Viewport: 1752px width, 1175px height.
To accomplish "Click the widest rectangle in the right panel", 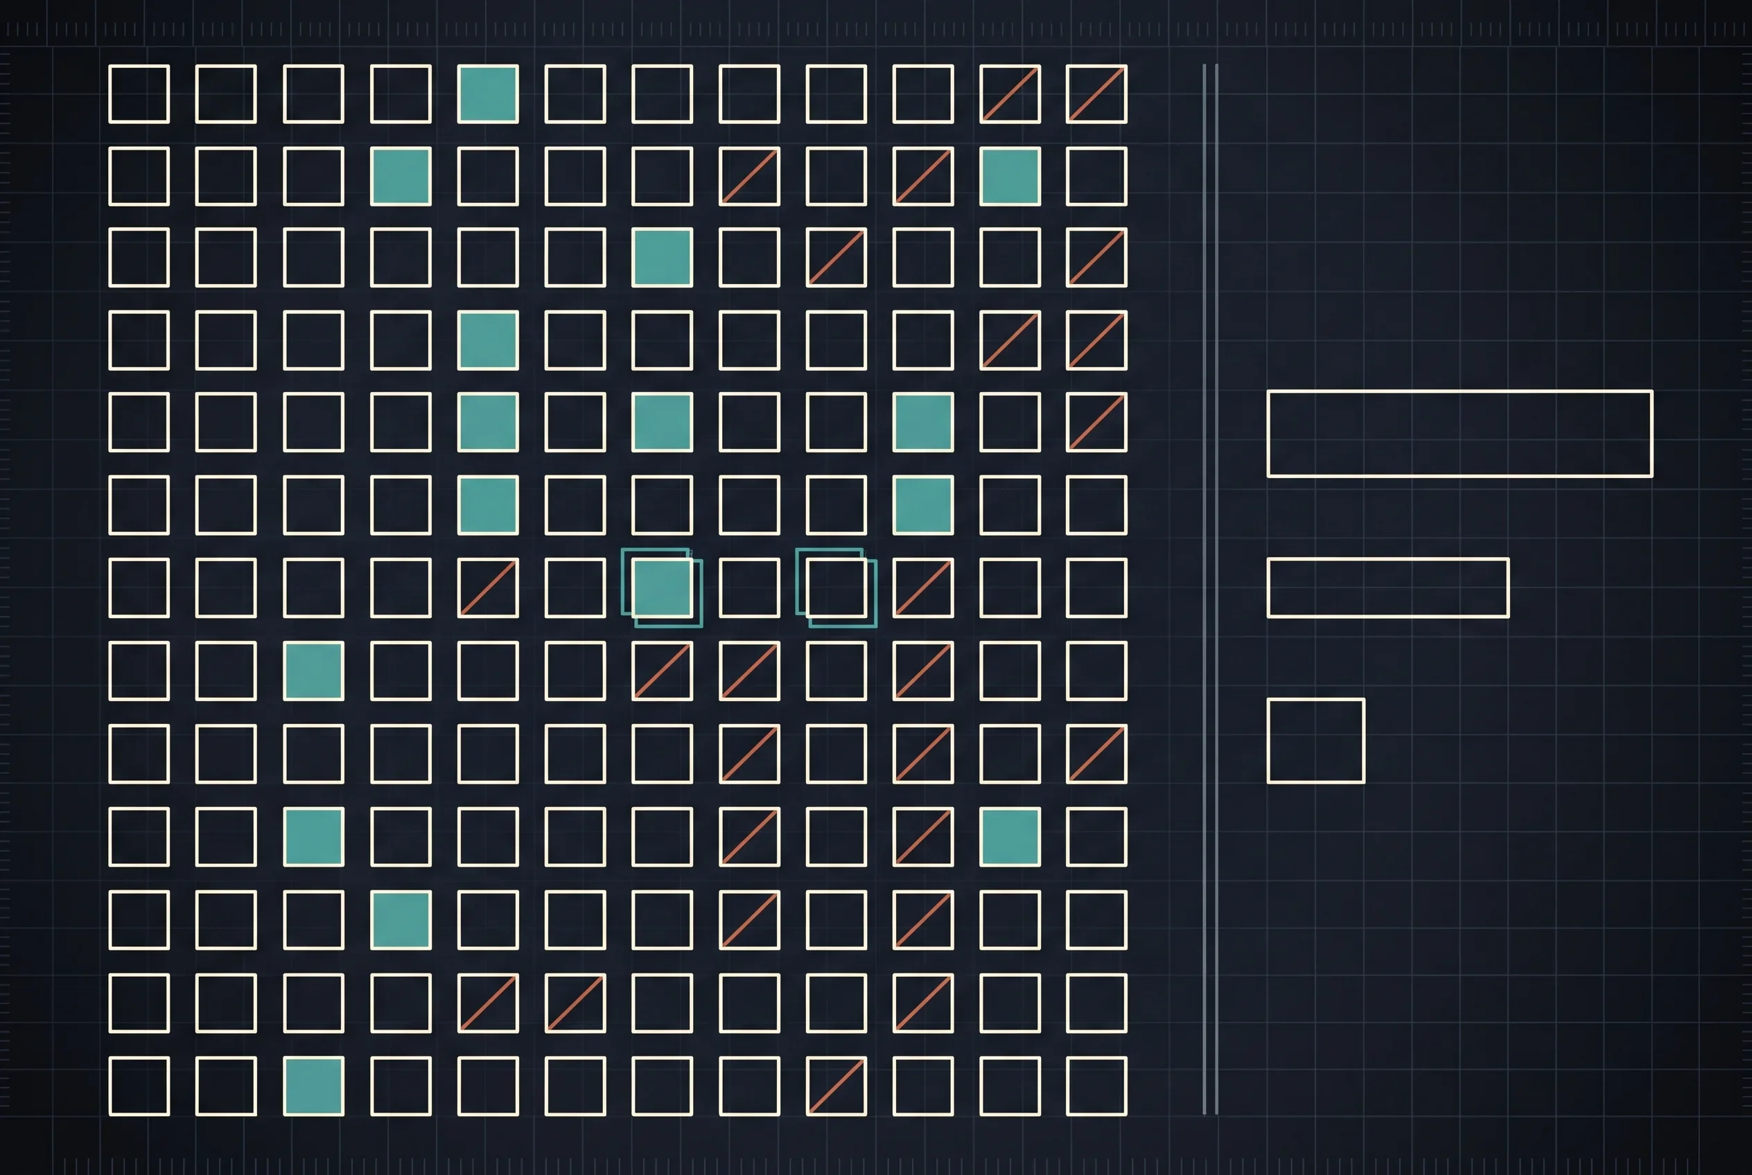I will pyautogui.click(x=1460, y=433).
